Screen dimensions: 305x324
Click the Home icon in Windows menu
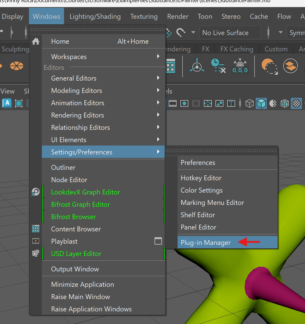pyautogui.click(x=36, y=41)
